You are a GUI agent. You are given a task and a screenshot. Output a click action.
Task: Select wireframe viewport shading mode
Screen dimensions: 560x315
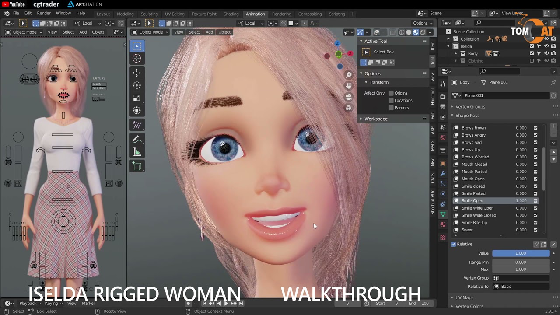click(402, 32)
